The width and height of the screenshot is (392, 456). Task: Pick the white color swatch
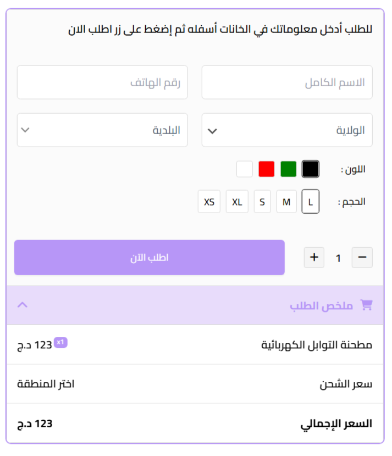point(245,169)
